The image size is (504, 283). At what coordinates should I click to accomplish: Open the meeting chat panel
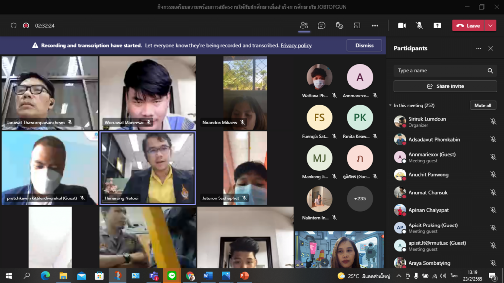(x=321, y=26)
